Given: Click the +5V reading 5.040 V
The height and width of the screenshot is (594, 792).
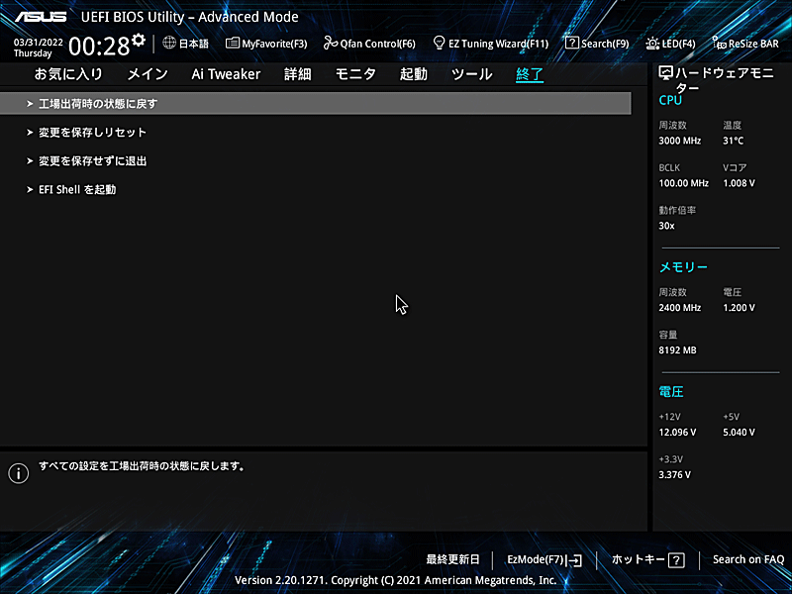Looking at the screenshot, I should tap(739, 433).
